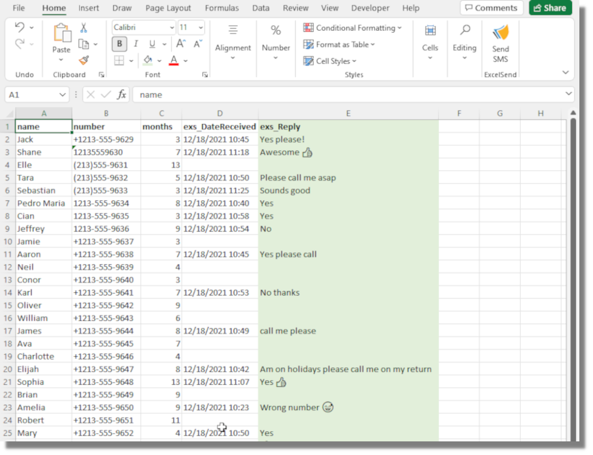Expand the Copy options arrow
Screen dimensions: 593x455
pyautogui.click(x=95, y=44)
